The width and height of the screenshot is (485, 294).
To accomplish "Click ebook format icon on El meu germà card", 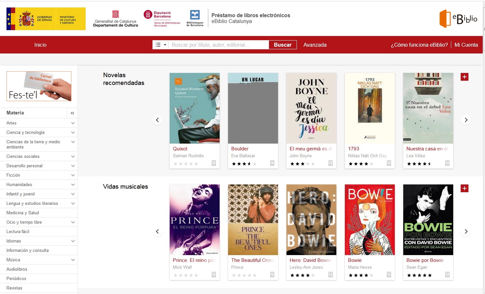I will point(331,163).
